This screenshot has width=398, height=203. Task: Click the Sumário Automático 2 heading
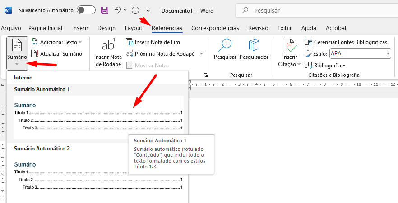(x=42, y=149)
